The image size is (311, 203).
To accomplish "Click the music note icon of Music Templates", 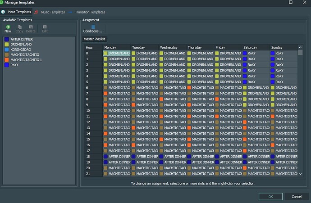I will tap(36, 12).
